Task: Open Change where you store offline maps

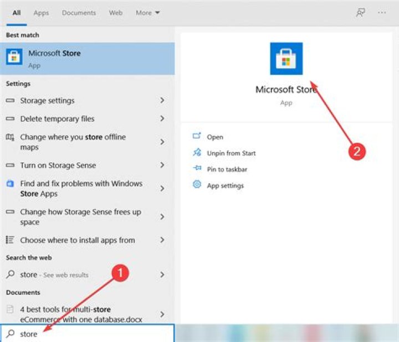Action: click(x=88, y=142)
